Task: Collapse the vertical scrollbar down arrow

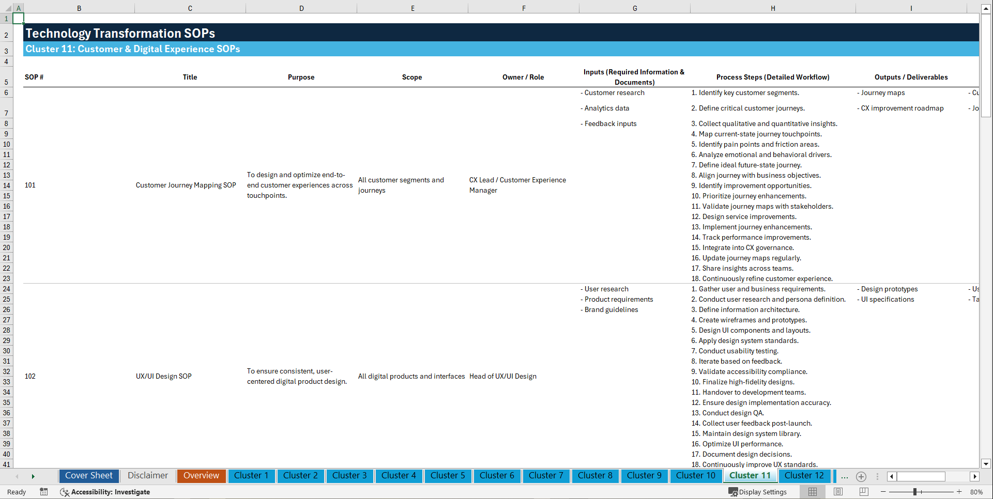Action: 986,464
